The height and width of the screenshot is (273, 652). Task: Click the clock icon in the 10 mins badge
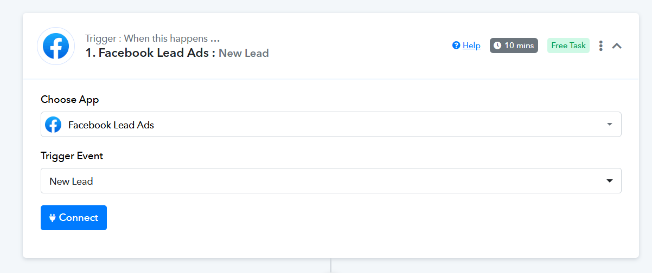tap(497, 45)
